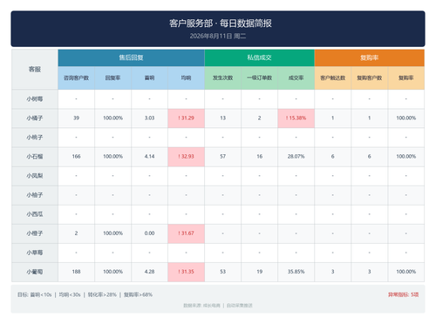This screenshot has height=317, width=436.
Task: Click the footer target 首响<10s
Action: (x=41, y=294)
